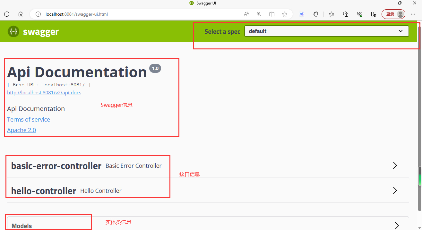Click the Api Documentation main title

point(77,72)
